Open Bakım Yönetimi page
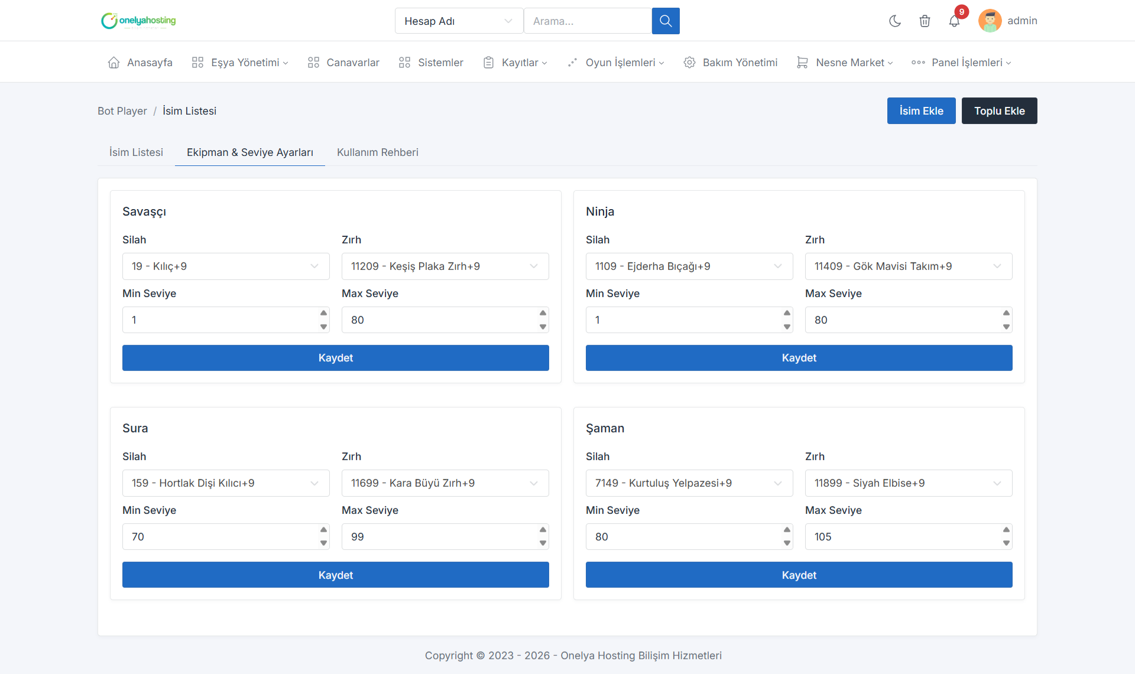1135x674 pixels. [731, 63]
